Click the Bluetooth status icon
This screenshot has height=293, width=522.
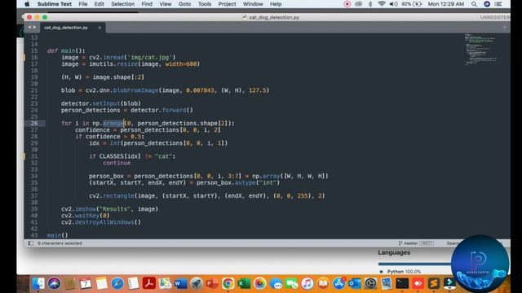point(370,4)
